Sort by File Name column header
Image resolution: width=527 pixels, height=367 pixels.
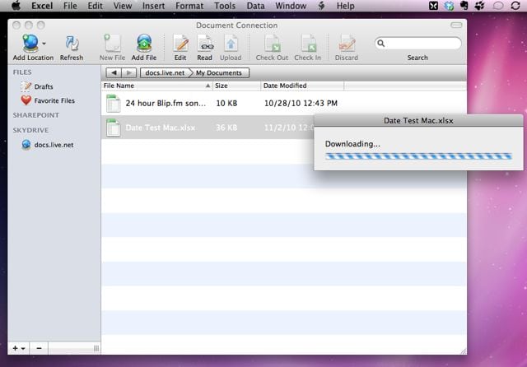click(x=156, y=86)
